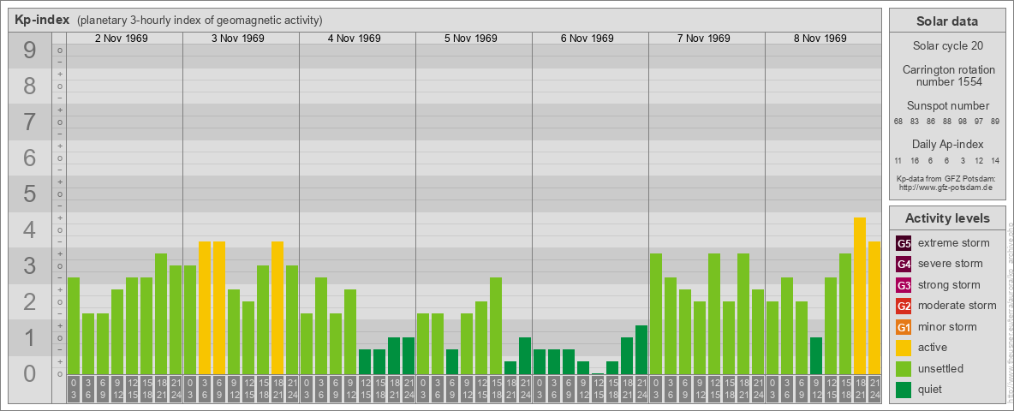Image resolution: width=1014 pixels, height=411 pixels.
Task: Click the tallest yellow bar, 8 Nov 18-21
Action: pos(860,296)
